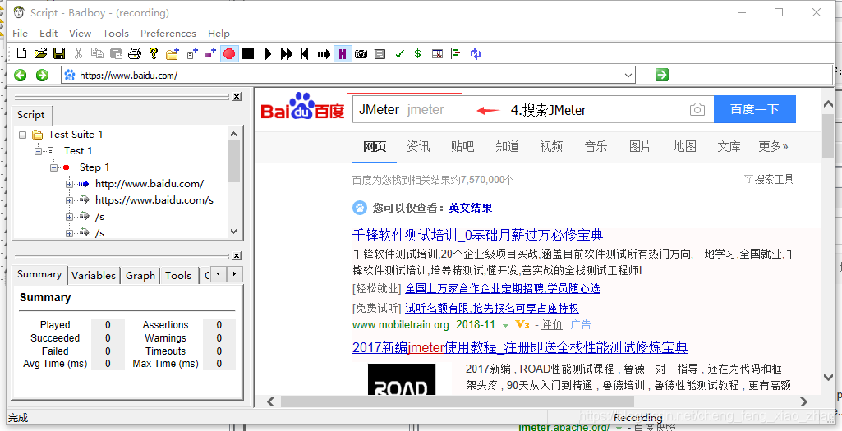
Task: Toggle the purple N record mode icon
Action: (342, 53)
